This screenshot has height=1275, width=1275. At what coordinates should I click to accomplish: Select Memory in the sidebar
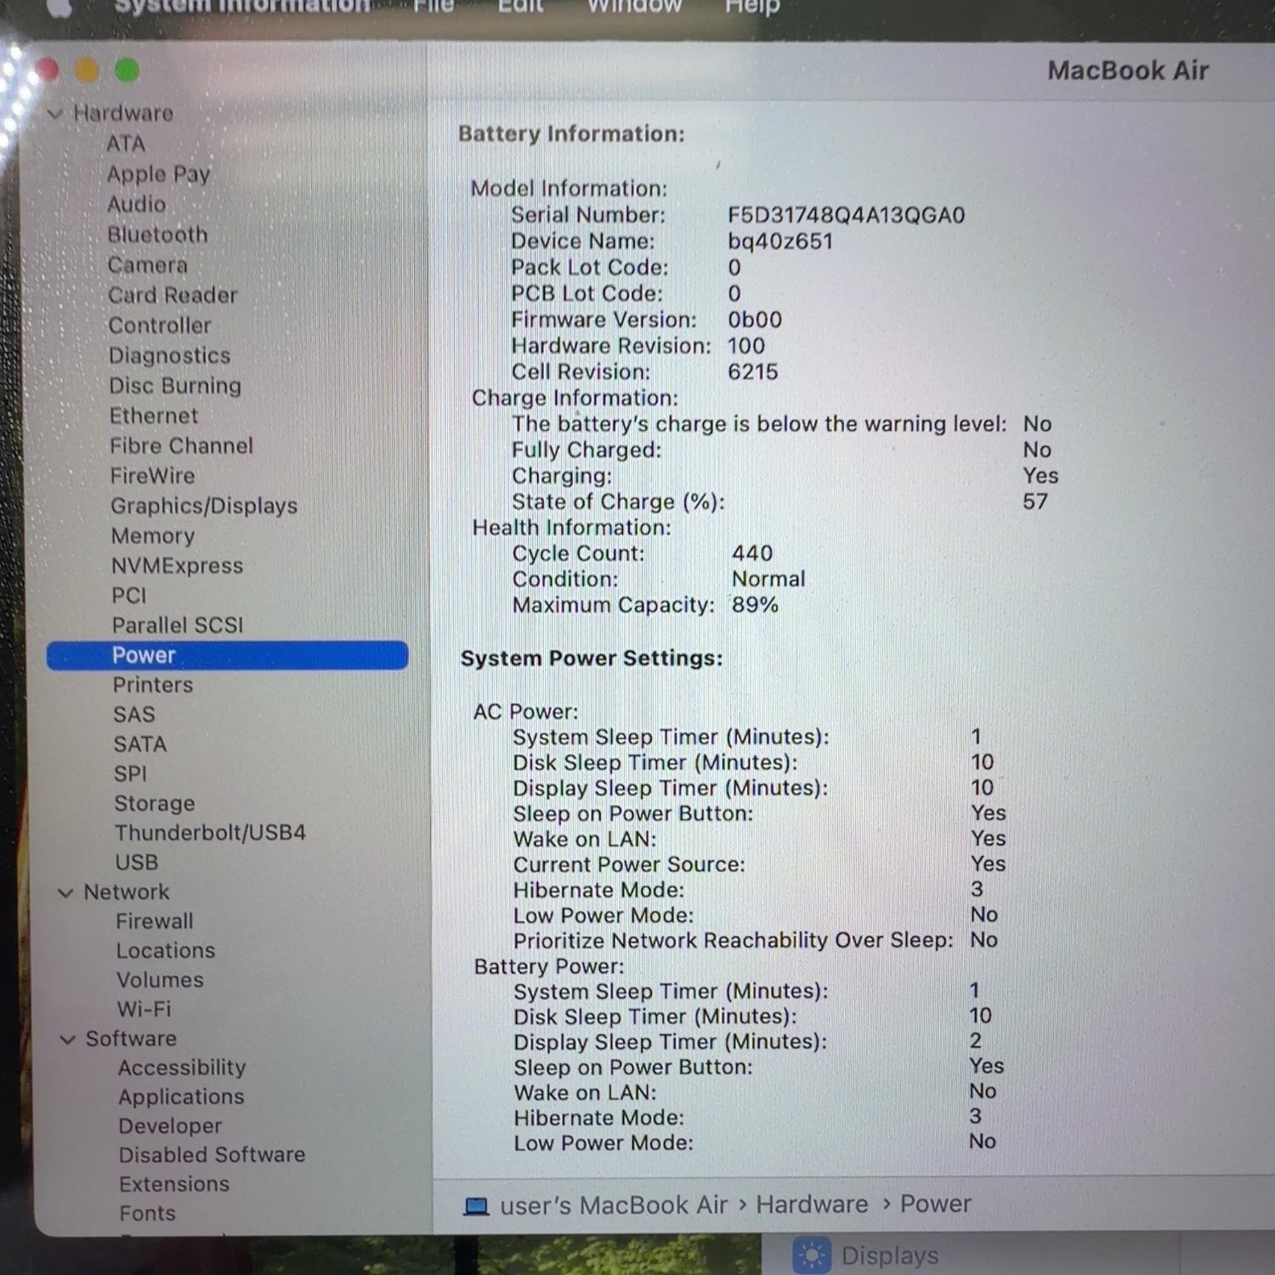tap(153, 535)
